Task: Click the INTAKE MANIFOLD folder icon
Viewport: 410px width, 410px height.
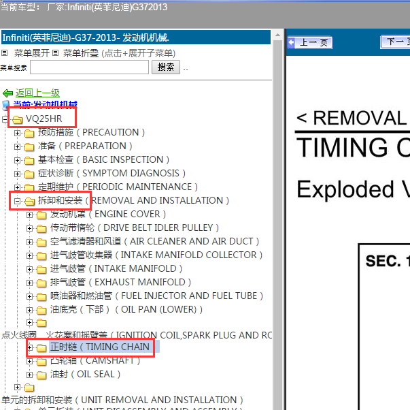Action: (41, 270)
